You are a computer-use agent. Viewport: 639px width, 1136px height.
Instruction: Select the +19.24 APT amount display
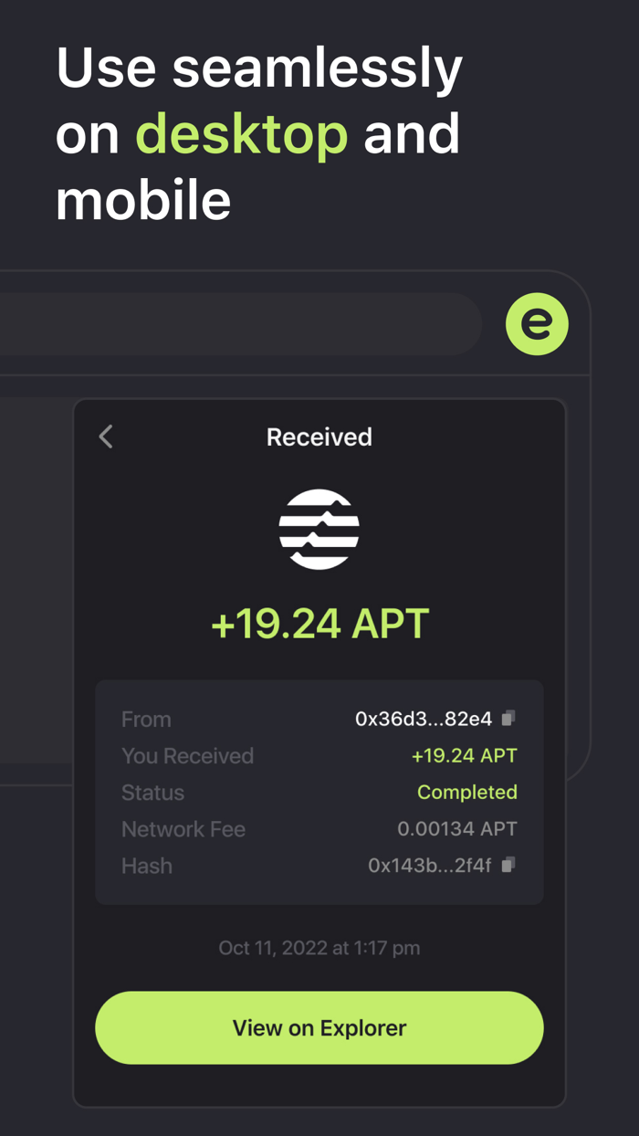319,623
